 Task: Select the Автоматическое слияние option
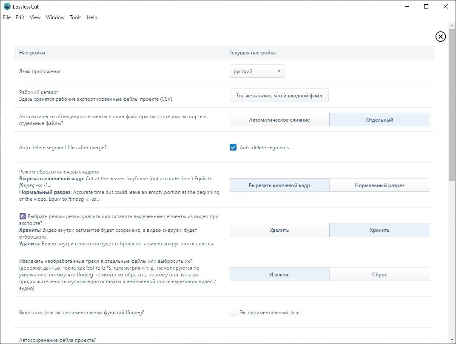click(x=279, y=120)
